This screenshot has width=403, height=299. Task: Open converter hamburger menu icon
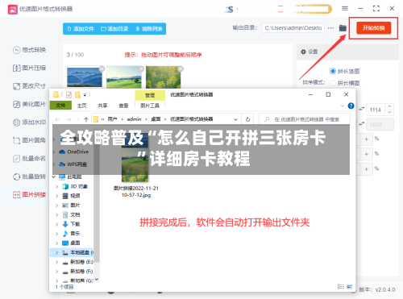[345, 9]
